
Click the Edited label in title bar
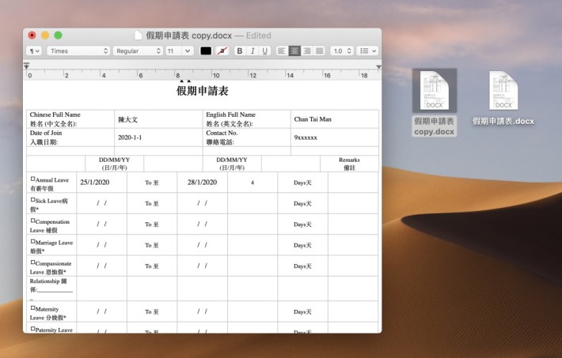pos(258,36)
